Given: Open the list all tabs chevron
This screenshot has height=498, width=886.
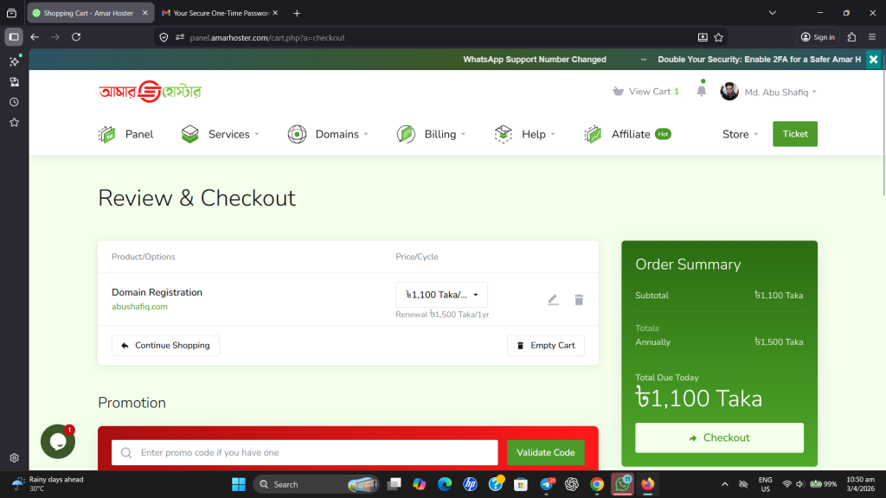Looking at the screenshot, I should click(x=772, y=13).
